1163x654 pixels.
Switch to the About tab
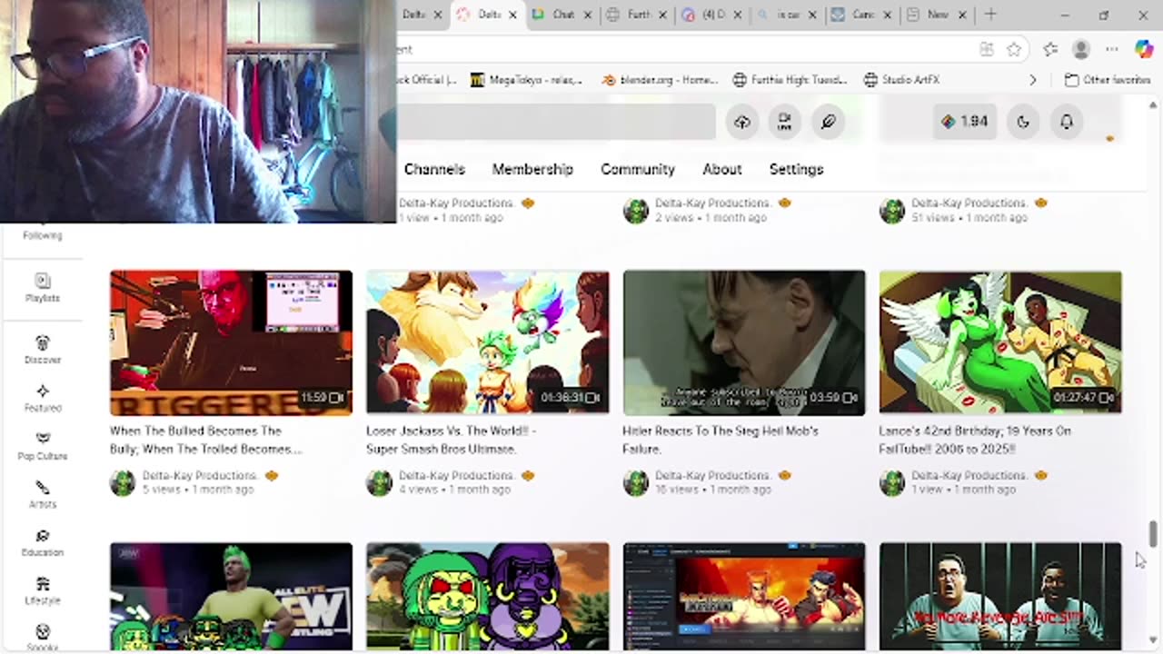722,169
